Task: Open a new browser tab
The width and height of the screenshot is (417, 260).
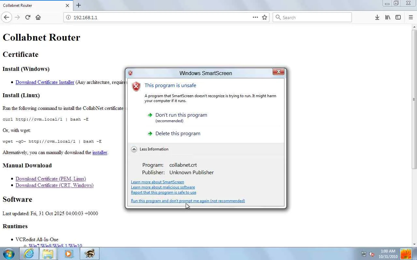Action: [x=79, y=5]
